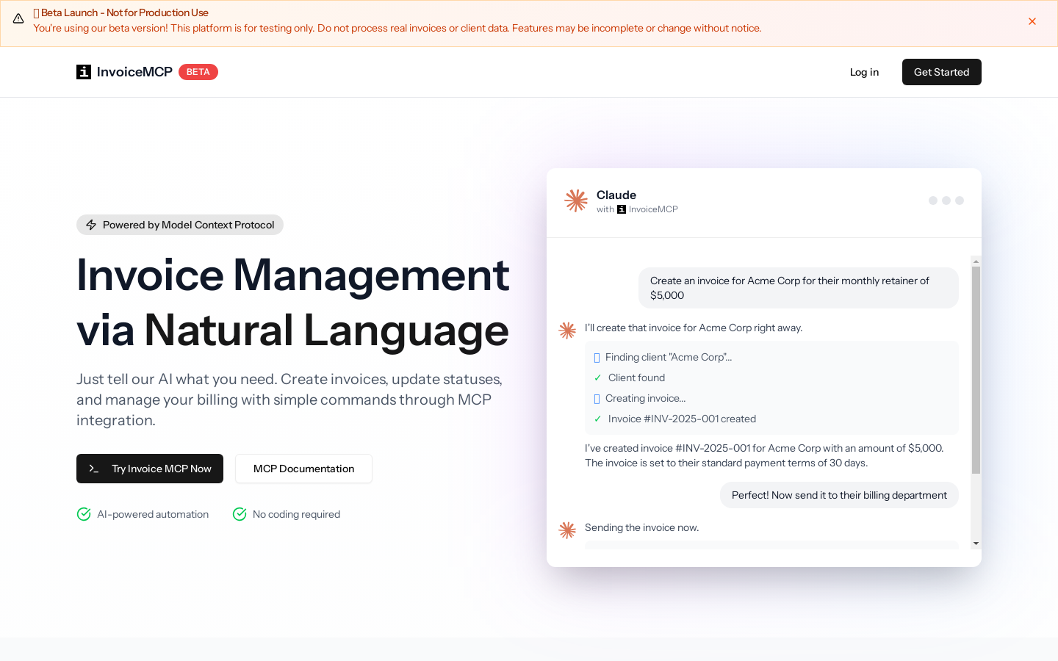The image size is (1058, 661).
Task: Click 'Perfect! Now send it' message bubble
Action: point(839,495)
